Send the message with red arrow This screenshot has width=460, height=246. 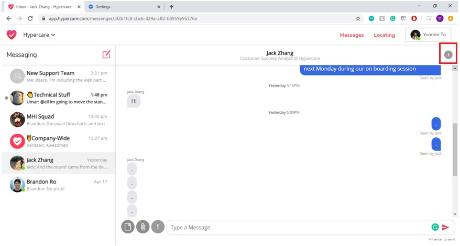pyautogui.click(x=445, y=227)
